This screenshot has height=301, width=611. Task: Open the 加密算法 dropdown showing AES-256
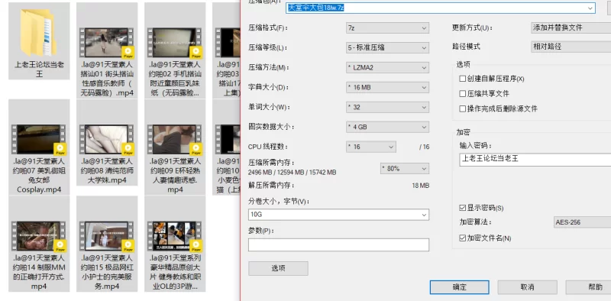pyautogui.click(x=582, y=222)
